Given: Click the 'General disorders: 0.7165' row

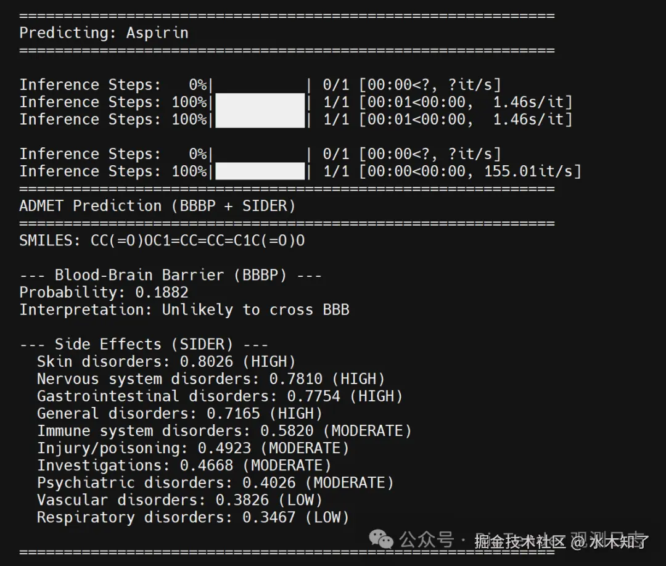Looking at the screenshot, I should [179, 414].
